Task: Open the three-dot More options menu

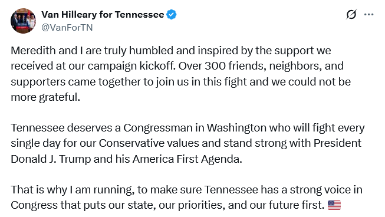Action: 369,15
